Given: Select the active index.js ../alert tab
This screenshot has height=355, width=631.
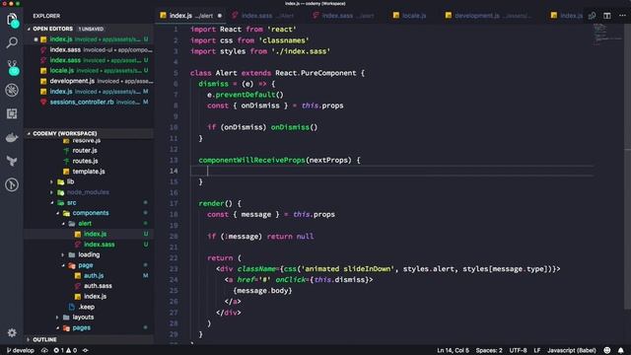Looking at the screenshot, I should [190, 16].
